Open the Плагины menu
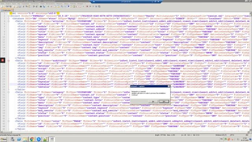Screen dimensions: 252x142 pyautogui.click(x=73, y=4)
